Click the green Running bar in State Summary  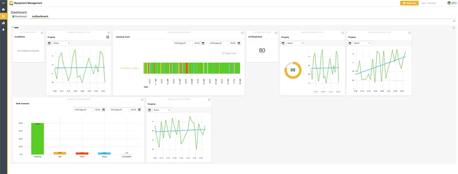(38, 139)
